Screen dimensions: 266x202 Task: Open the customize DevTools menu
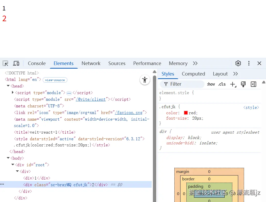pyautogui.click(x=249, y=63)
